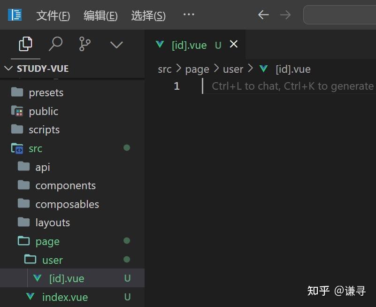Screen dimensions: 376x307
Task: Open the overflow menu with three dots
Action: pos(189,15)
